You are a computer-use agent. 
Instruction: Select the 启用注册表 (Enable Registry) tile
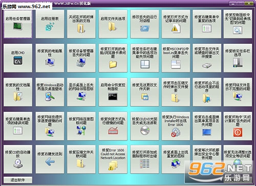tap(50, 24)
